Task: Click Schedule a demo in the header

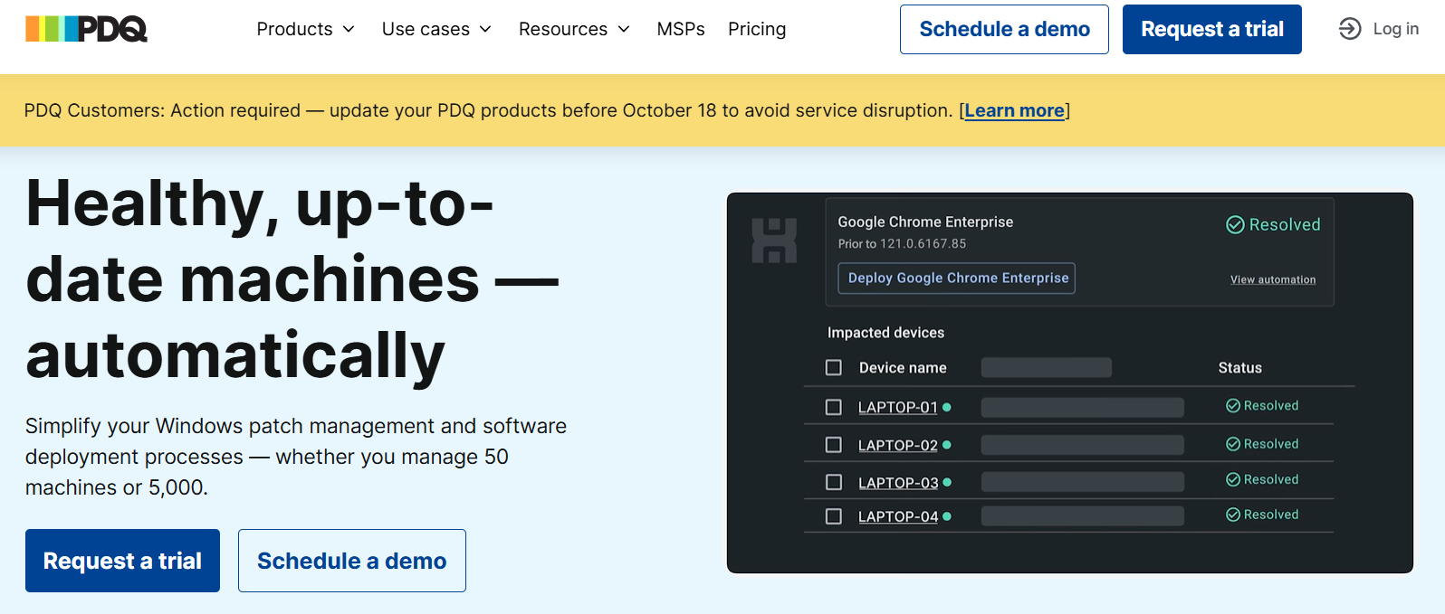Action: point(1004,29)
